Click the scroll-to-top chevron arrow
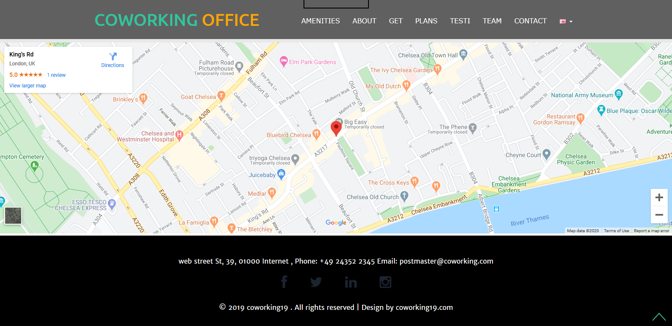The image size is (672, 326). tap(659, 317)
